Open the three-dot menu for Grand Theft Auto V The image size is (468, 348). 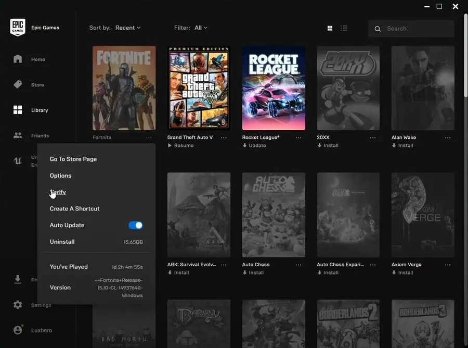[x=224, y=138]
